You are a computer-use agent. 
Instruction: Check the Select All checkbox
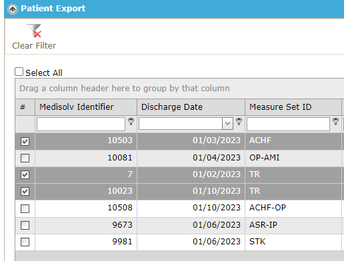(19, 72)
